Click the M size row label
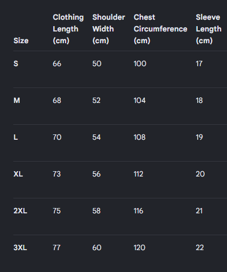227x272 pixels. 17,100
